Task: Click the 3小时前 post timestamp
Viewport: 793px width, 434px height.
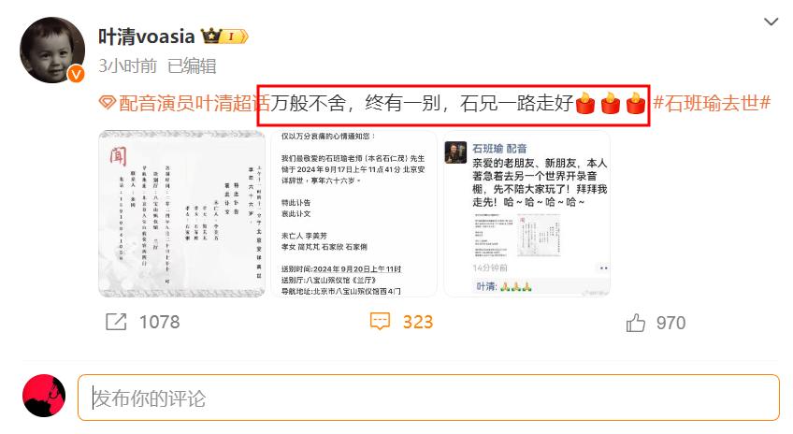Action: 127,65
